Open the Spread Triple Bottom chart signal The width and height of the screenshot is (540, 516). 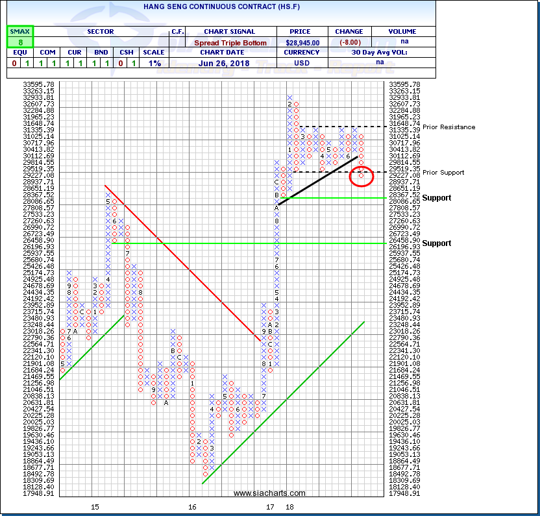[x=230, y=42]
